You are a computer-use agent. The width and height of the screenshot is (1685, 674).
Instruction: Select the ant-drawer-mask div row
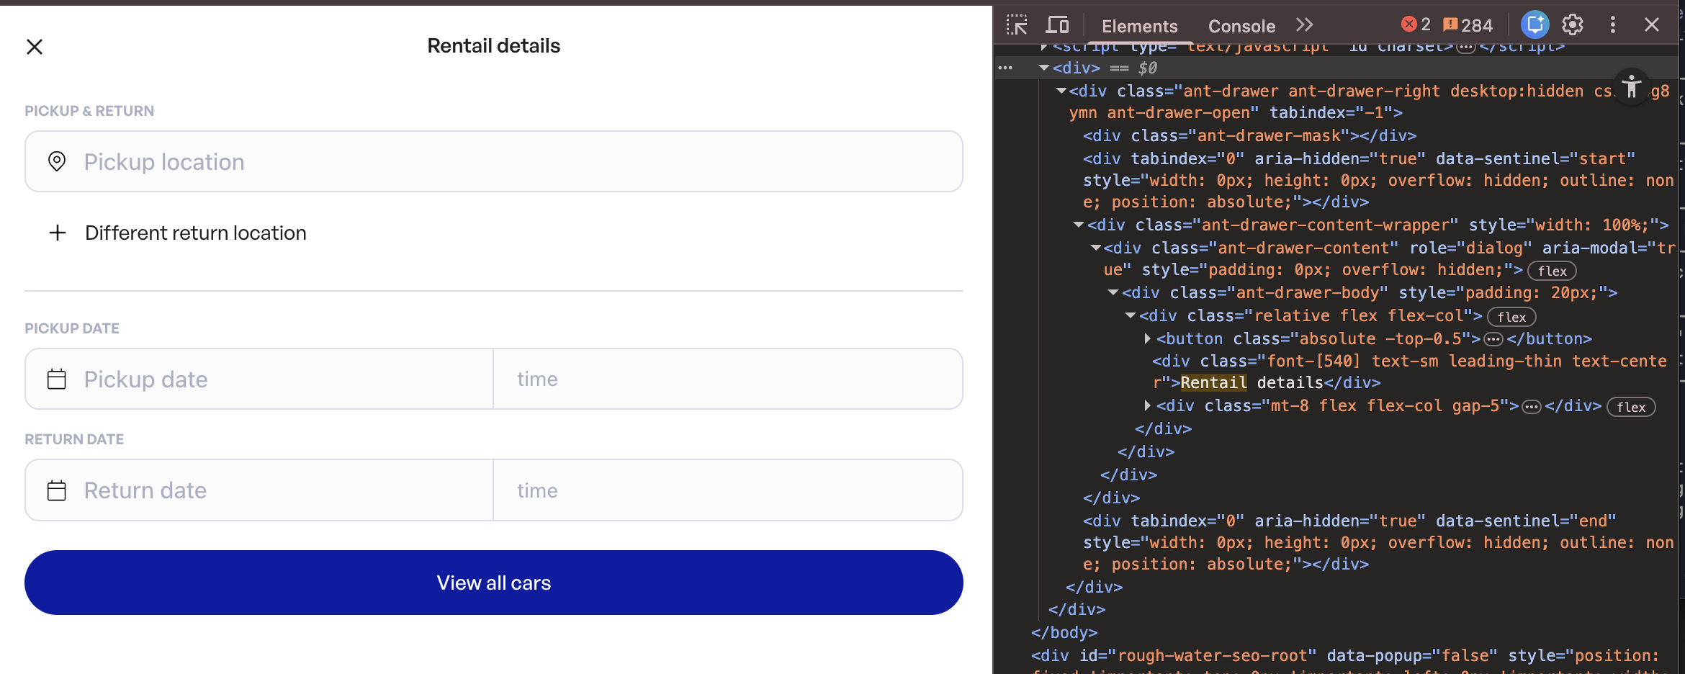coord(1249,135)
